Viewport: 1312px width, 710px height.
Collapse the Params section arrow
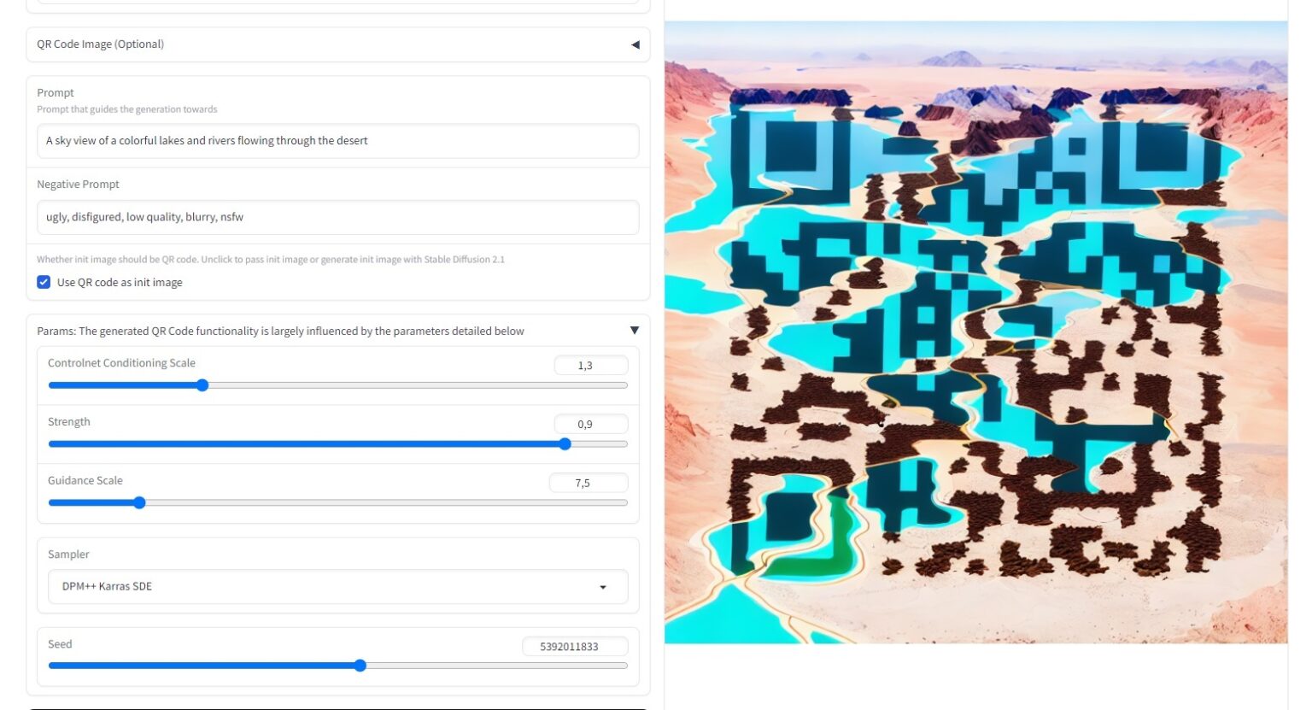(x=634, y=331)
